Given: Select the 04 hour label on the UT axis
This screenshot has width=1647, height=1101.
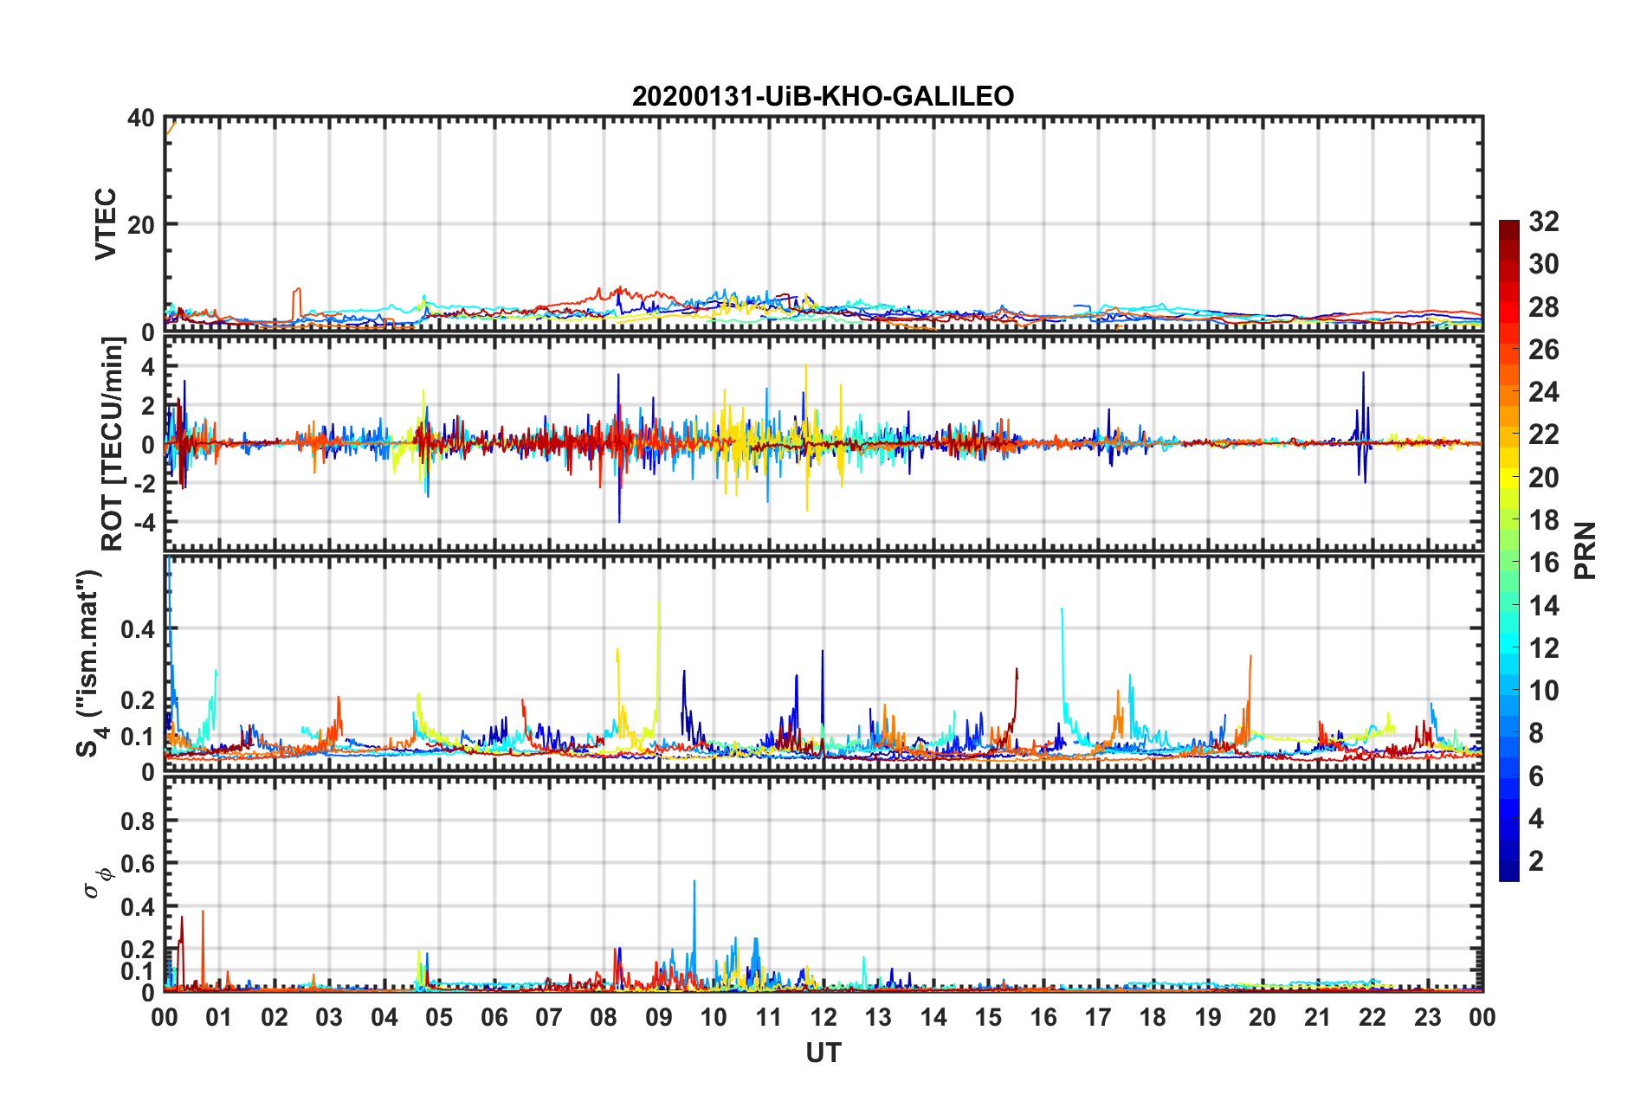Looking at the screenshot, I should 384,1017.
